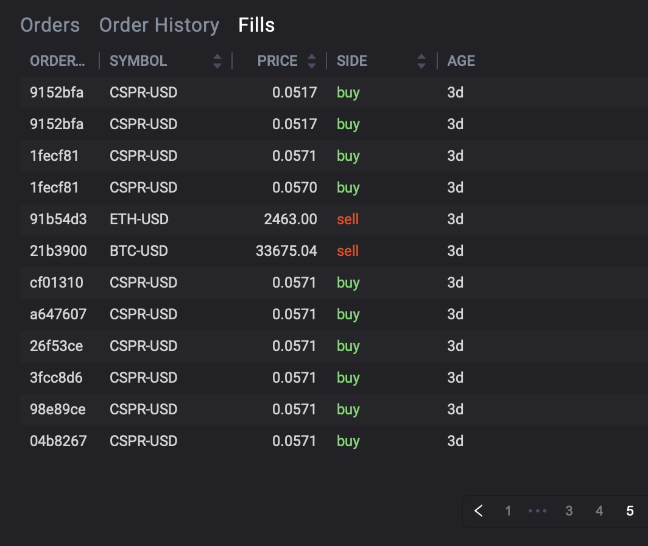Click order ID cf01310
648x546 pixels.
point(57,283)
